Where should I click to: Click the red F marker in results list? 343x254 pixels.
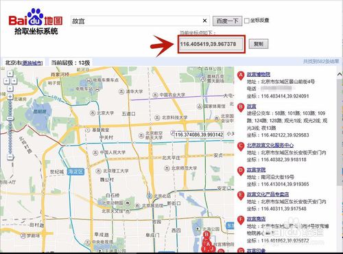pos(241,220)
